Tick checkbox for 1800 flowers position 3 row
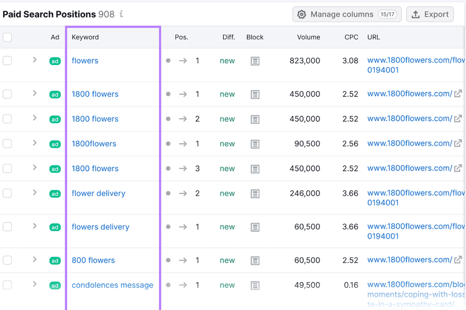 pos(7,169)
